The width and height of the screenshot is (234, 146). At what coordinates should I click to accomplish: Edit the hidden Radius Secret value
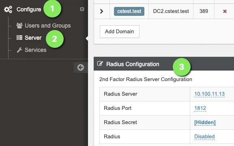[x=205, y=122]
